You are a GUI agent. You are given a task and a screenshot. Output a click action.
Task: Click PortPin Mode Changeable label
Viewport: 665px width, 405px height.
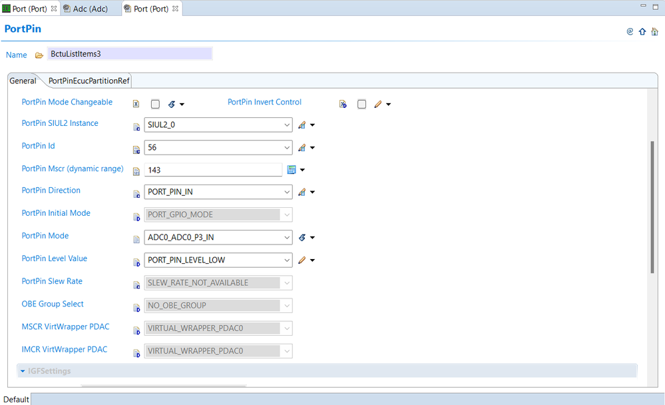(67, 102)
